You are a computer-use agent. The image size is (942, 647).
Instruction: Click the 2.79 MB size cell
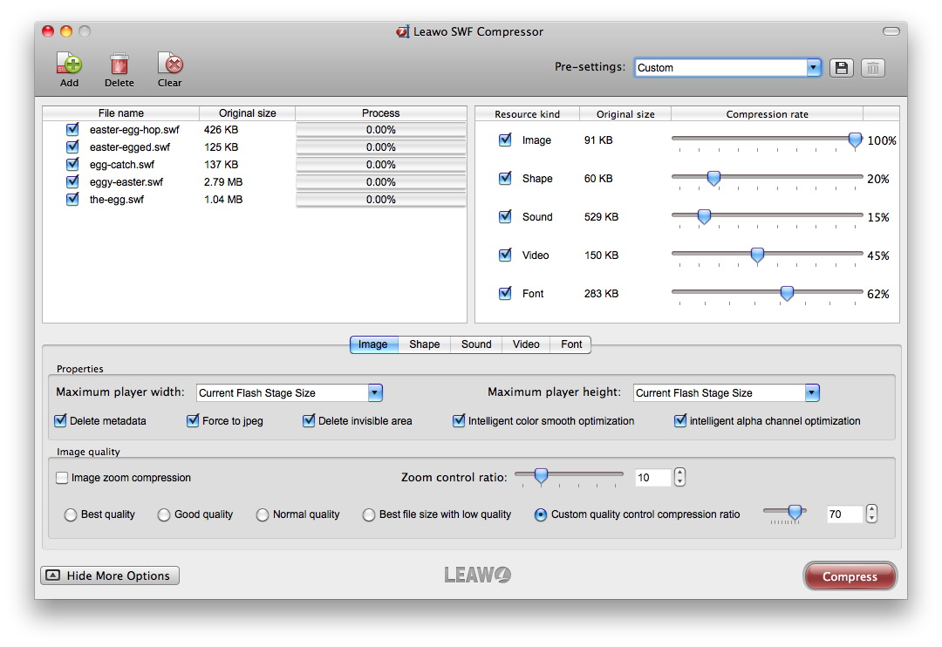[x=223, y=182]
